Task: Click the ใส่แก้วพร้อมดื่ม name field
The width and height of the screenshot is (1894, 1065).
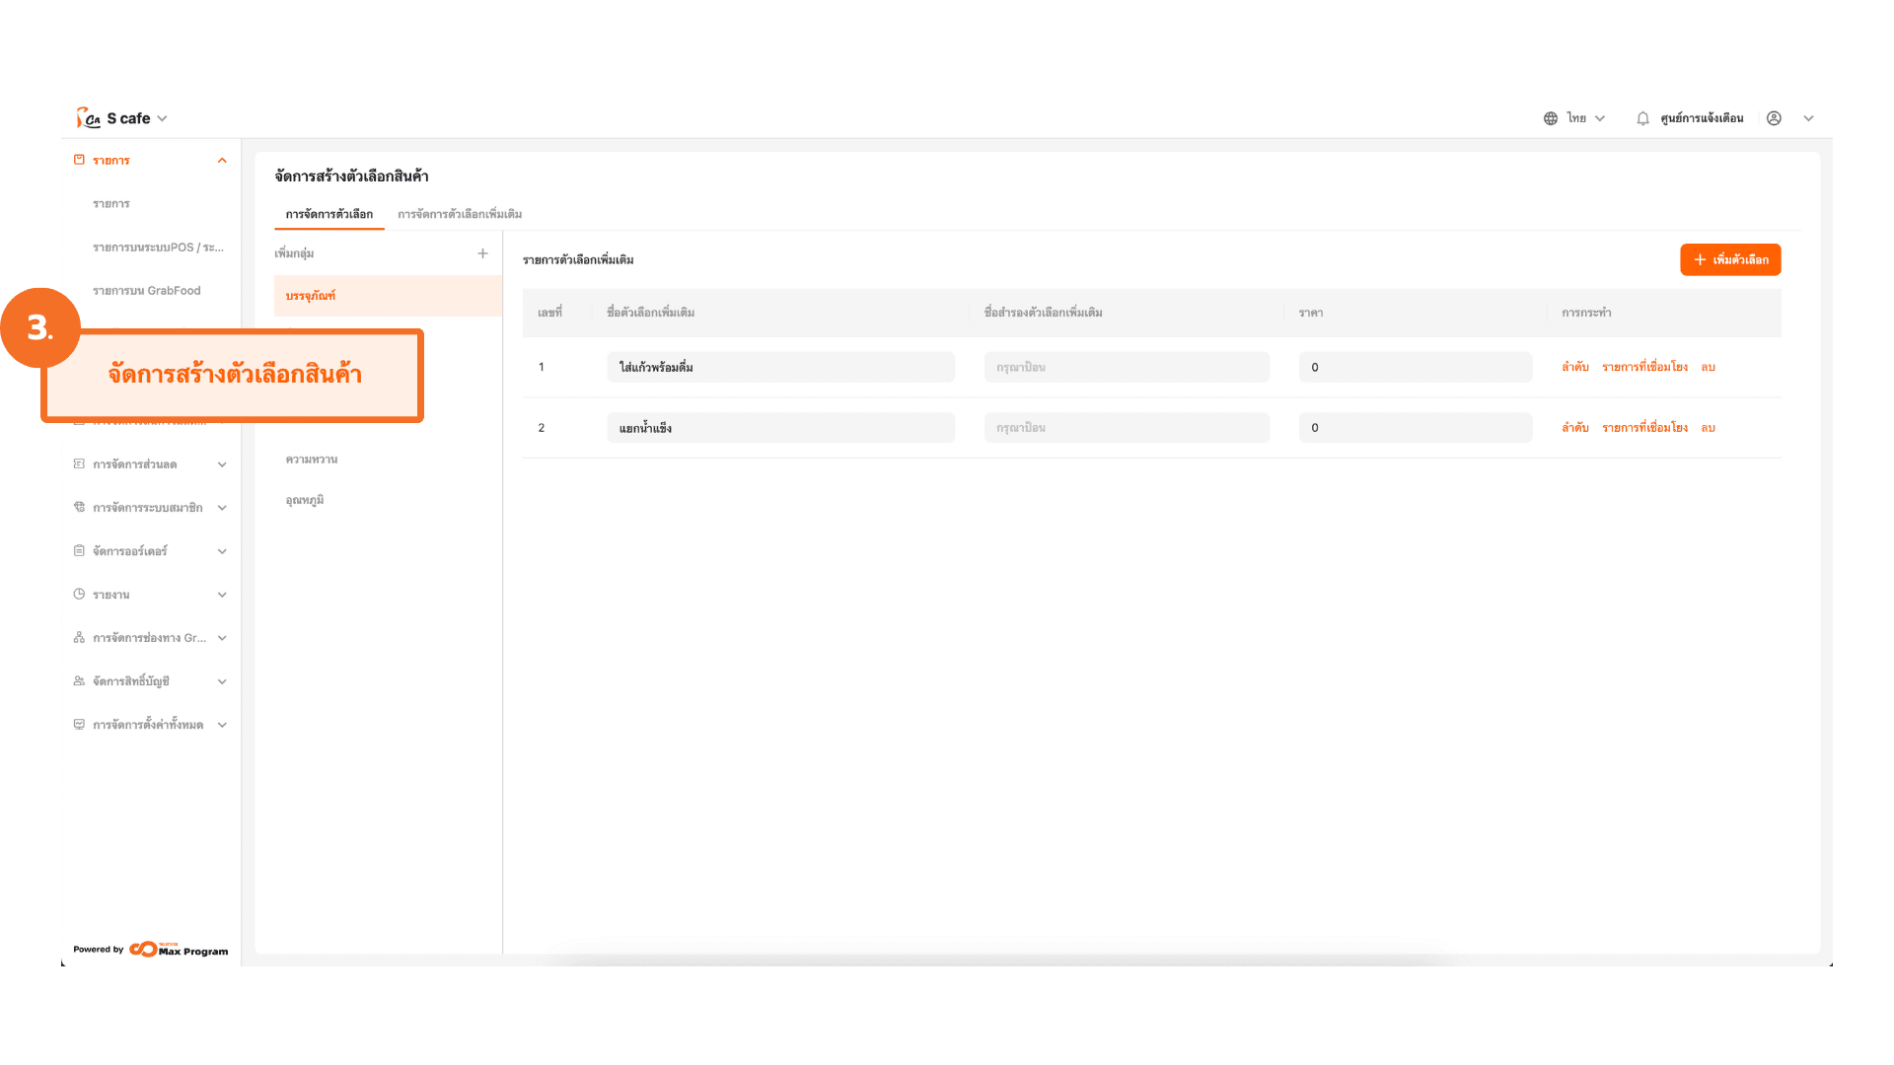Action: tap(779, 367)
